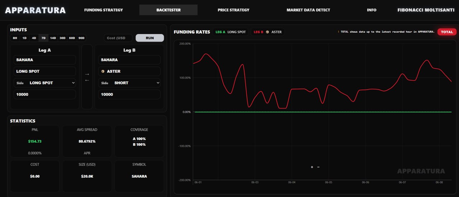
Task: Click the RUN button
Action: (x=150, y=38)
